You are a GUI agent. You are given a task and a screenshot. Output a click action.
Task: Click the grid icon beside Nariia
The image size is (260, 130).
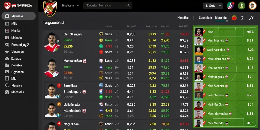7,31
